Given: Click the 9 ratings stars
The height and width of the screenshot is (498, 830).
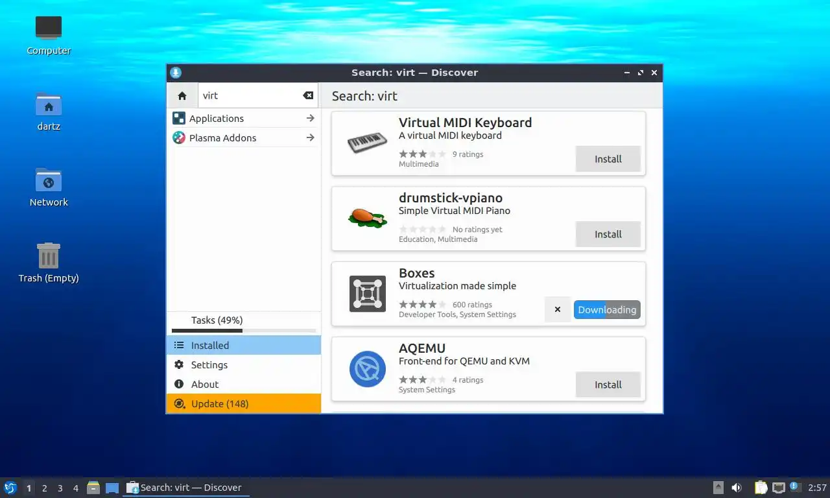Looking at the screenshot, I should (x=422, y=154).
